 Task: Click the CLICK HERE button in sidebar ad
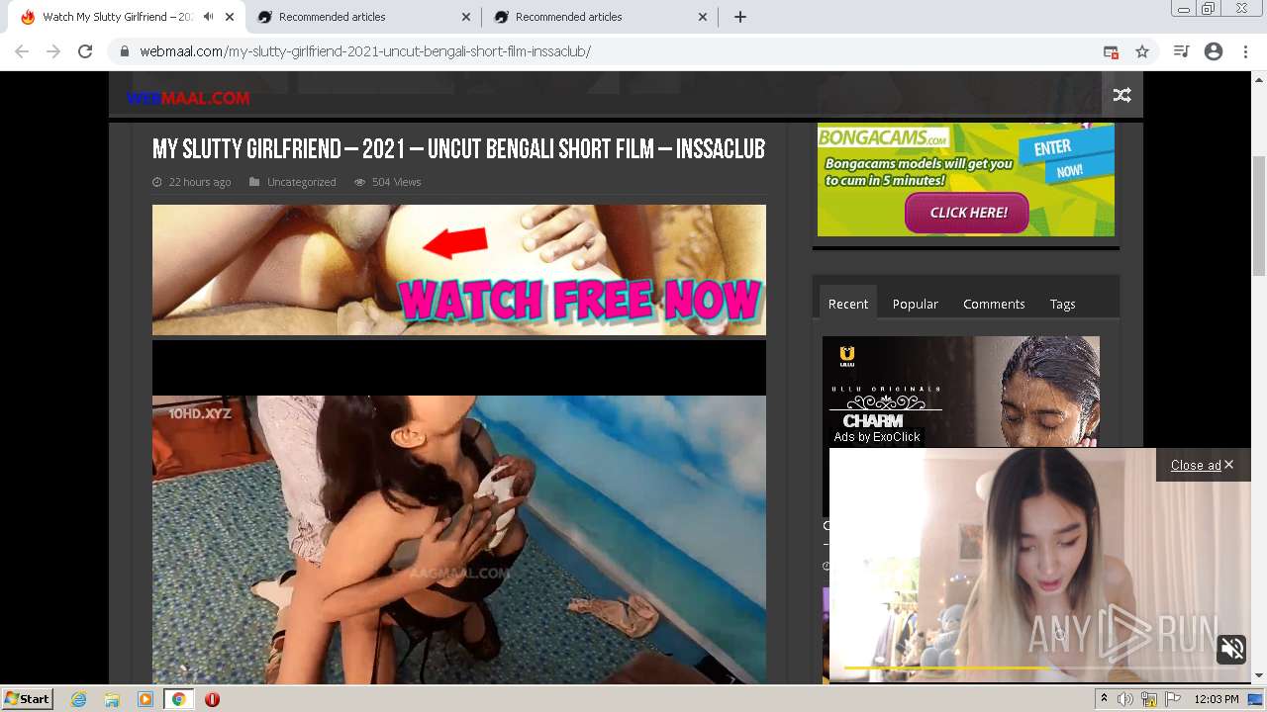[x=967, y=213]
